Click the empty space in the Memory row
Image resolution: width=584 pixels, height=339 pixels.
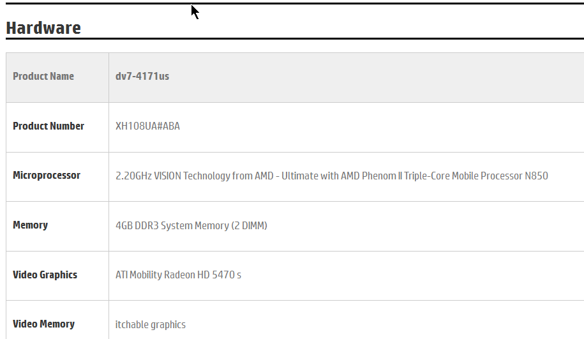pos(424,226)
